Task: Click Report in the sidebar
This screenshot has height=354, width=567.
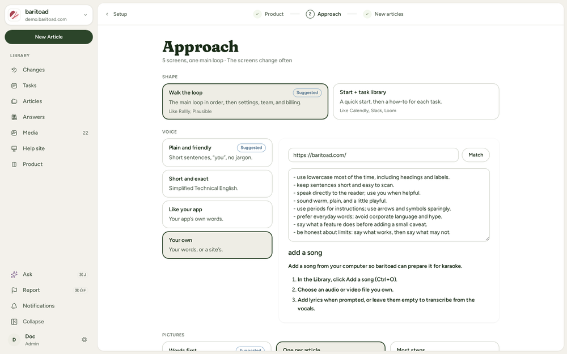Action: (49, 290)
